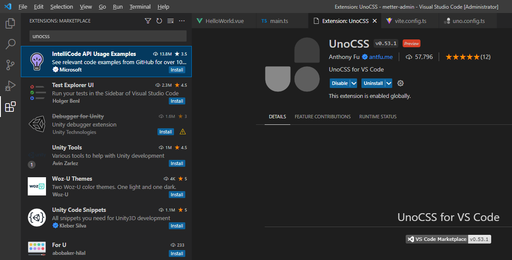512x260 pixels.
Task: Select the FEATURE CONTRIBUTIONS tab
Action: point(323,117)
